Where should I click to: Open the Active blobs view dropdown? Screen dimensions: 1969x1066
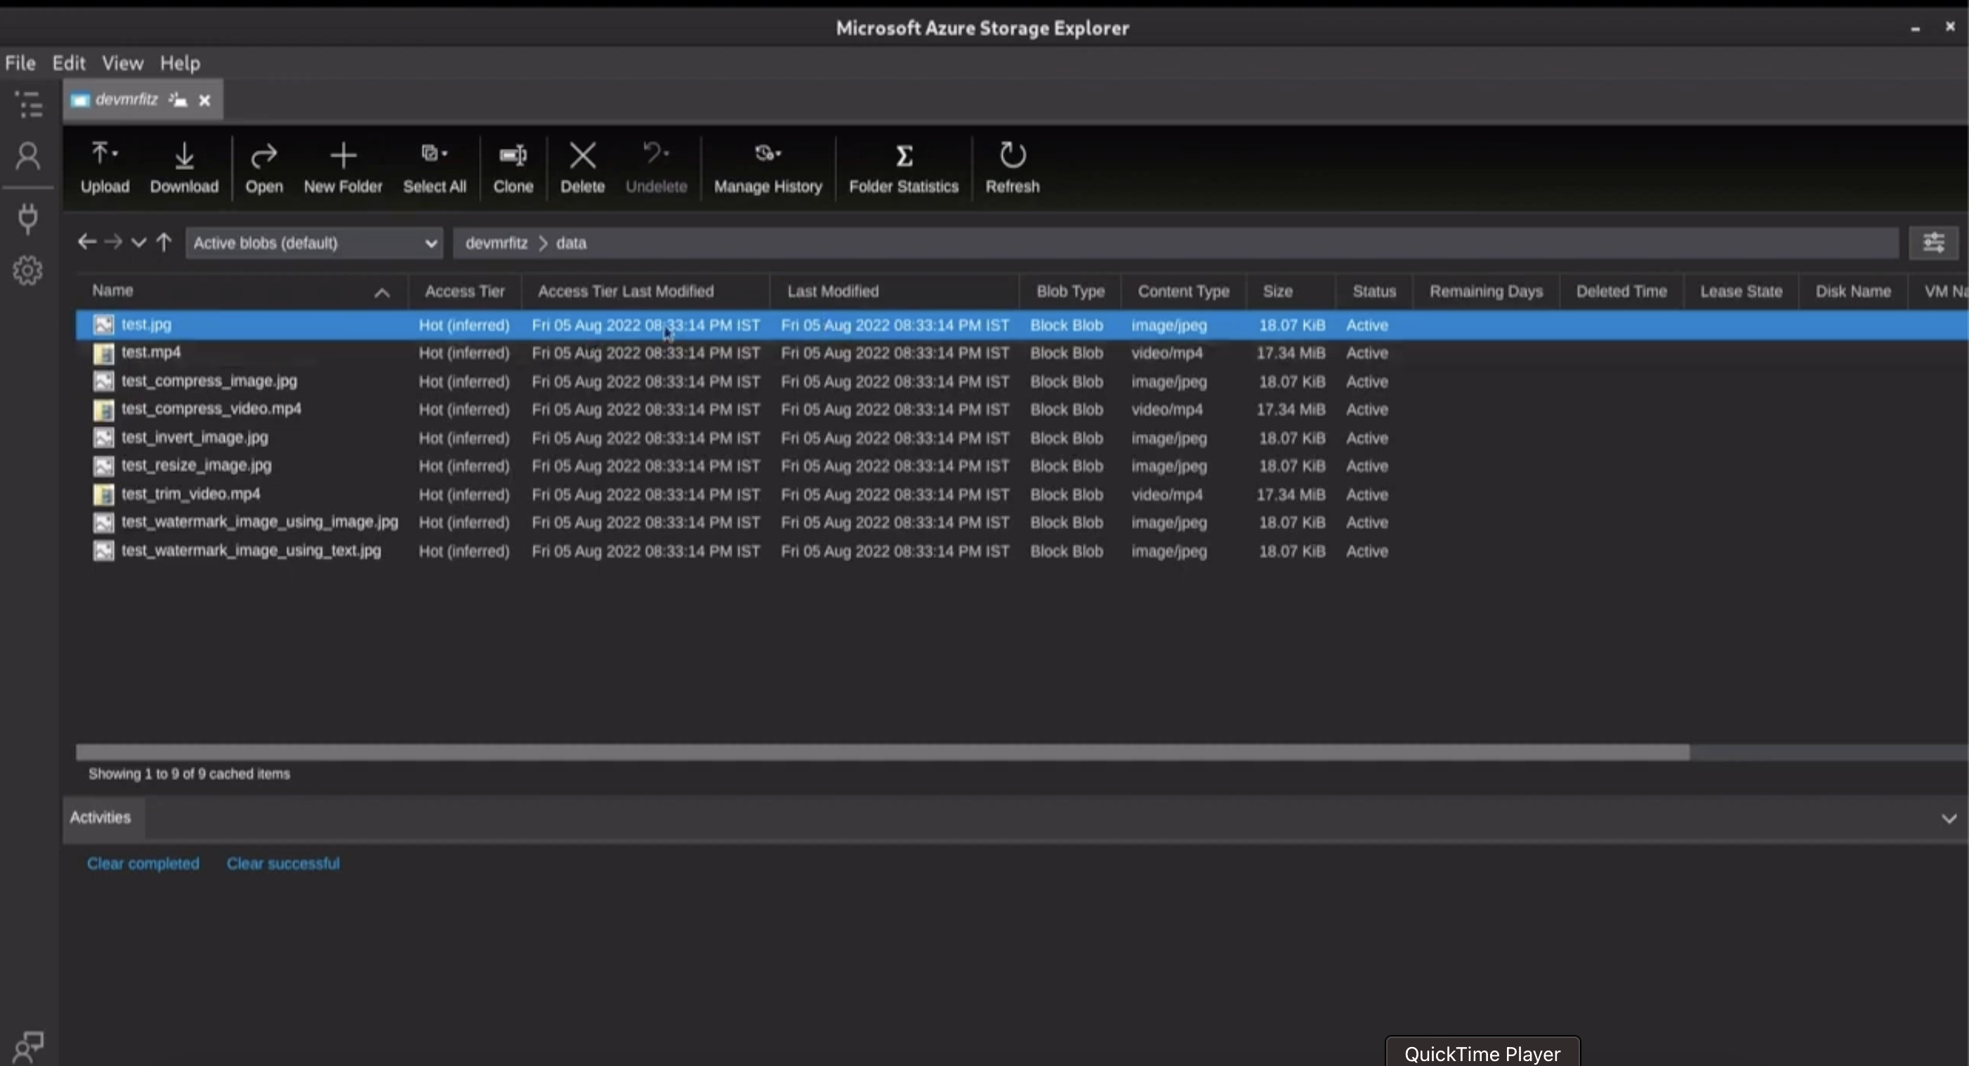(x=313, y=243)
